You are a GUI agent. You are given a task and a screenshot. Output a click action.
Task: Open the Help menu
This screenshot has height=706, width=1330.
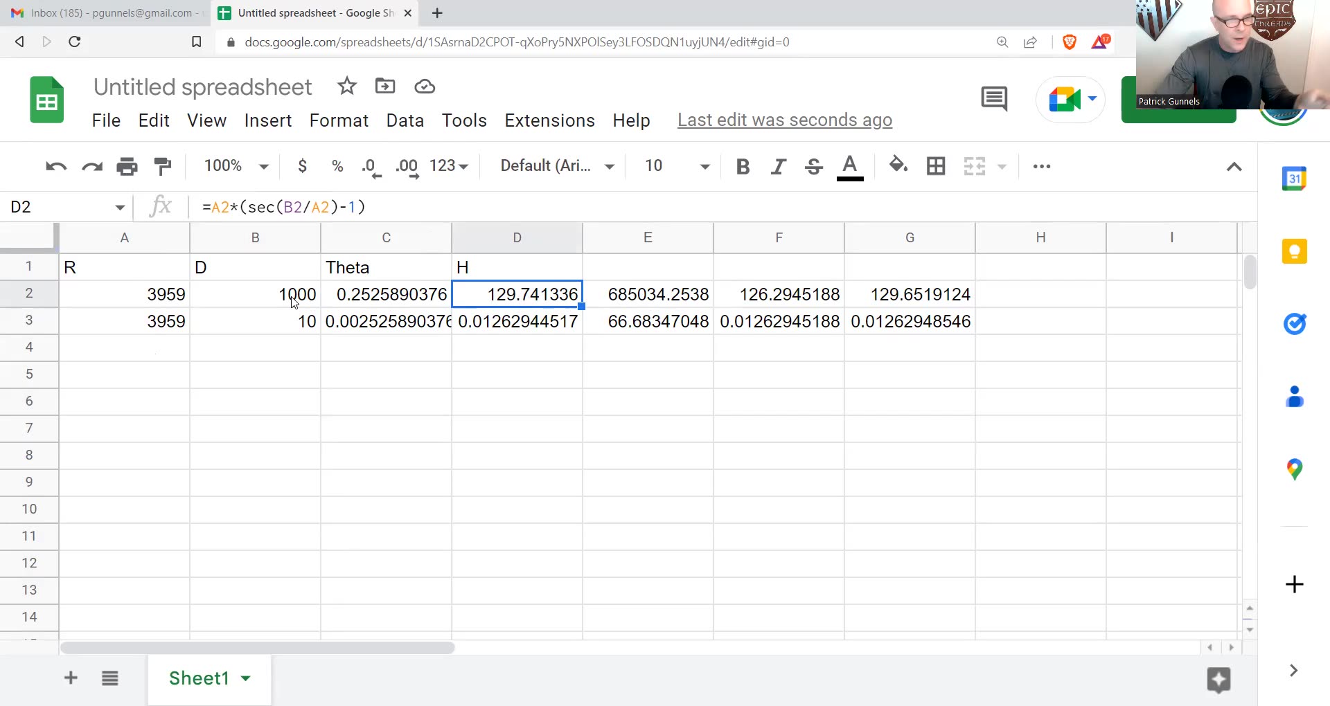point(631,120)
